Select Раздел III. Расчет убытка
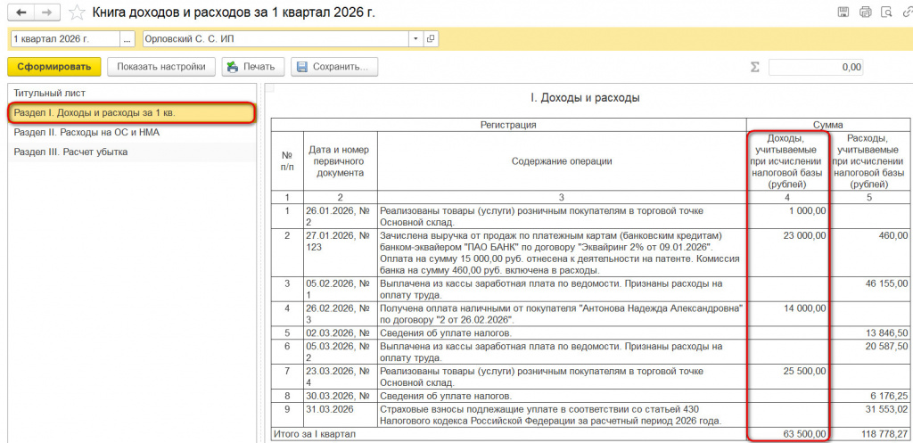The width and height of the screenshot is (913, 443). (x=132, y=152)
